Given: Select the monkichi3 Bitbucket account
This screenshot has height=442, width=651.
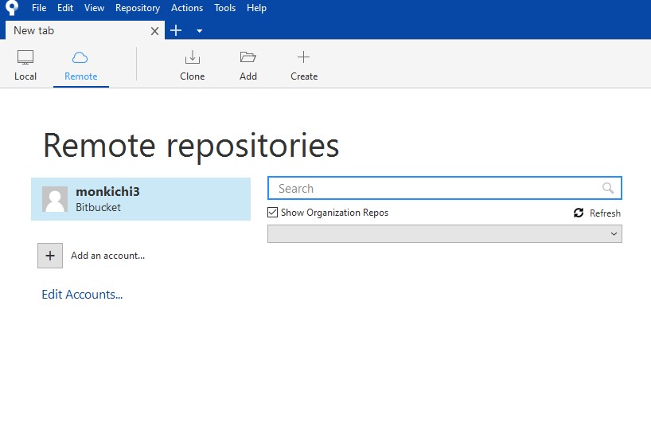Looking at the screenshot, I should pos(141,199).
